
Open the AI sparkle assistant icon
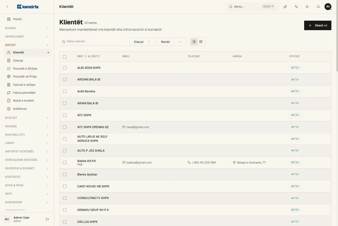(x=285, y=7)
